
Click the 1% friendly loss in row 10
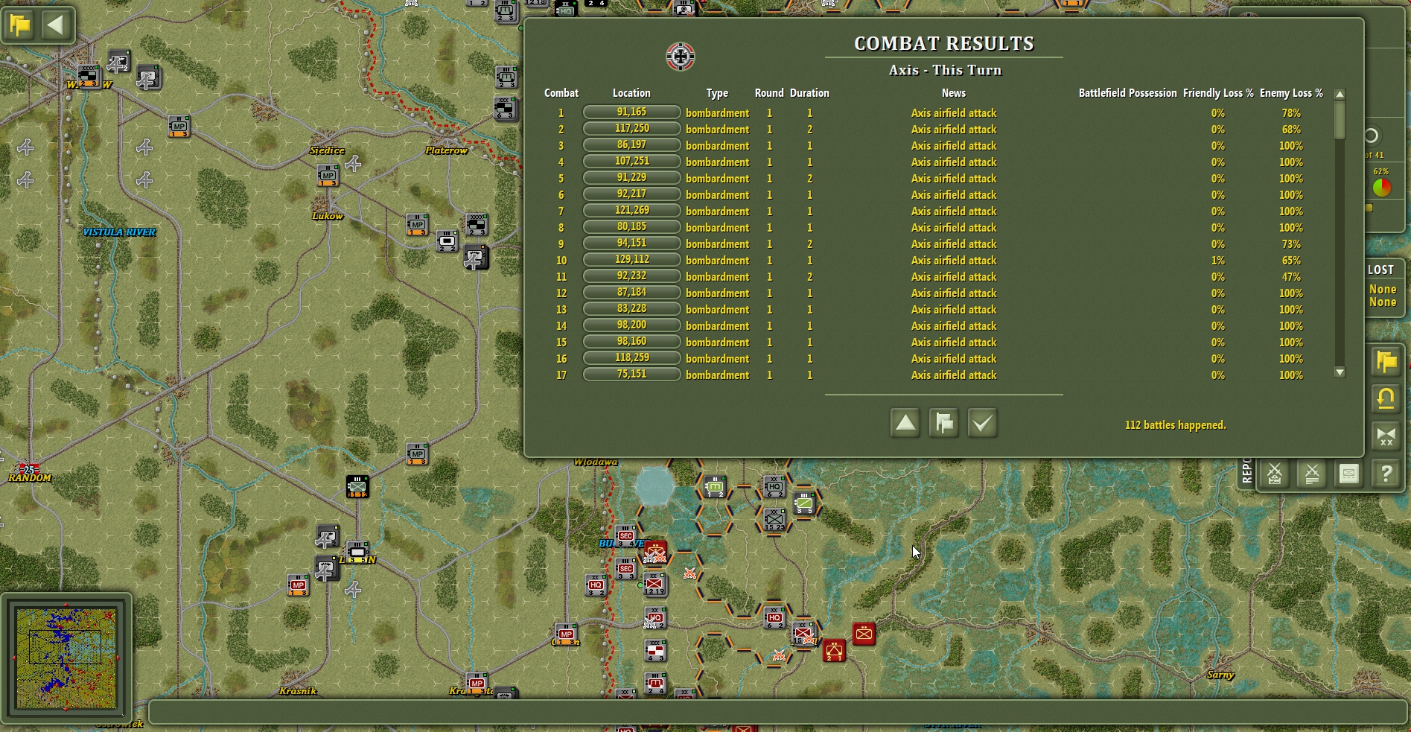click(1217, 261)
